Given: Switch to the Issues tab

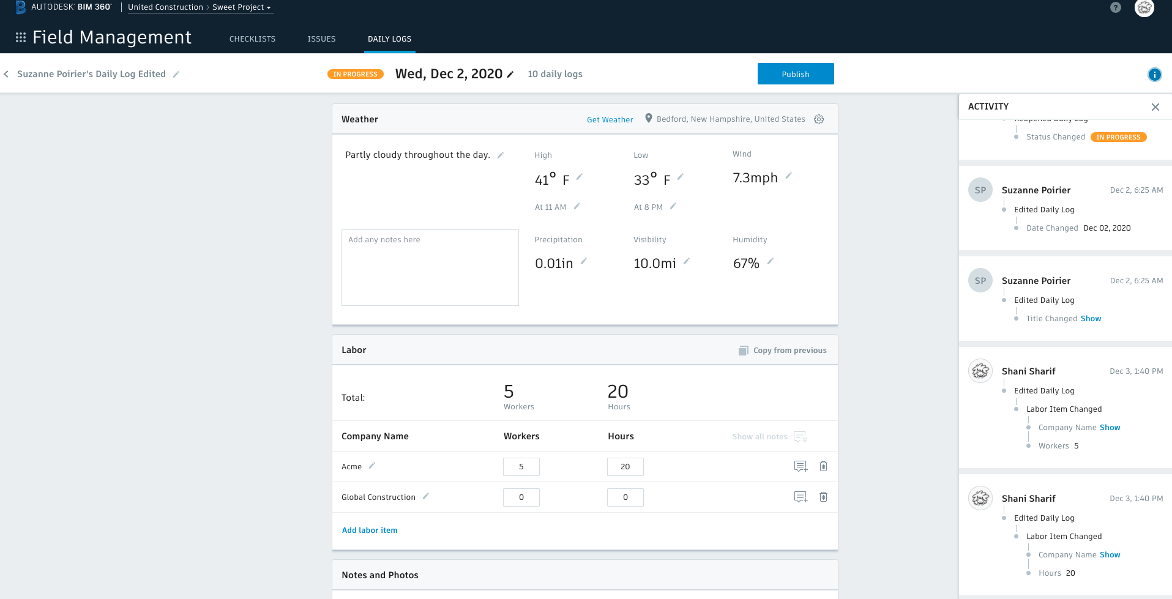Looking at the screenshot, I should point(321,39).
